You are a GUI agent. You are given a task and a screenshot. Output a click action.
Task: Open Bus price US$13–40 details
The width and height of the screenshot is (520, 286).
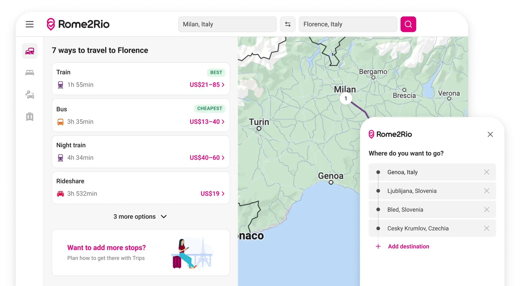(207, 122)
